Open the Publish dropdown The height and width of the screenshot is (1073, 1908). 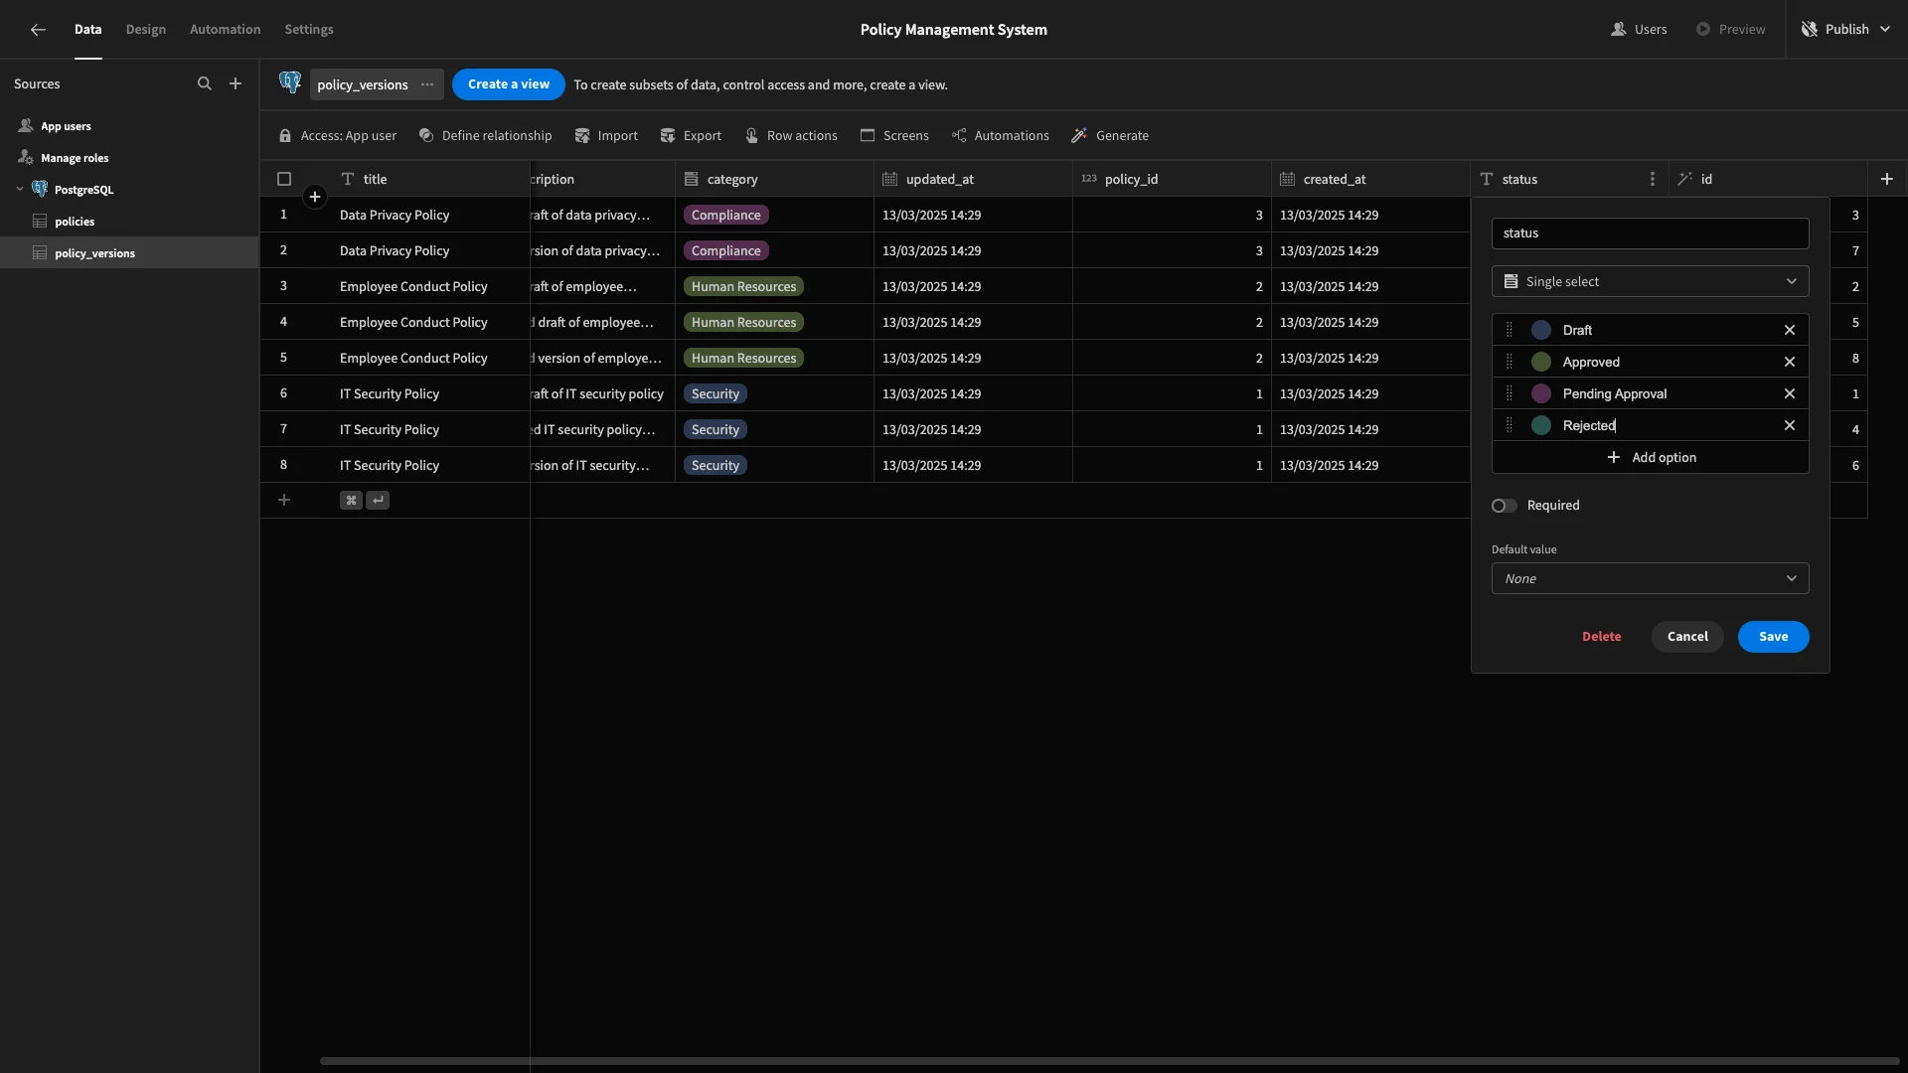pyautogui.click(x=1846, y=30)
